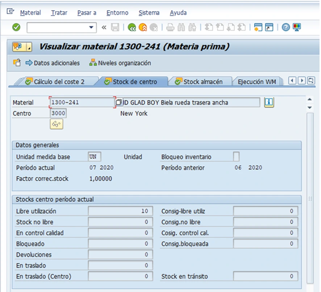The width and height of the screenshot is (321, 292).
Task: Click the vertical scrollbar down arrow
Action: 309,108
